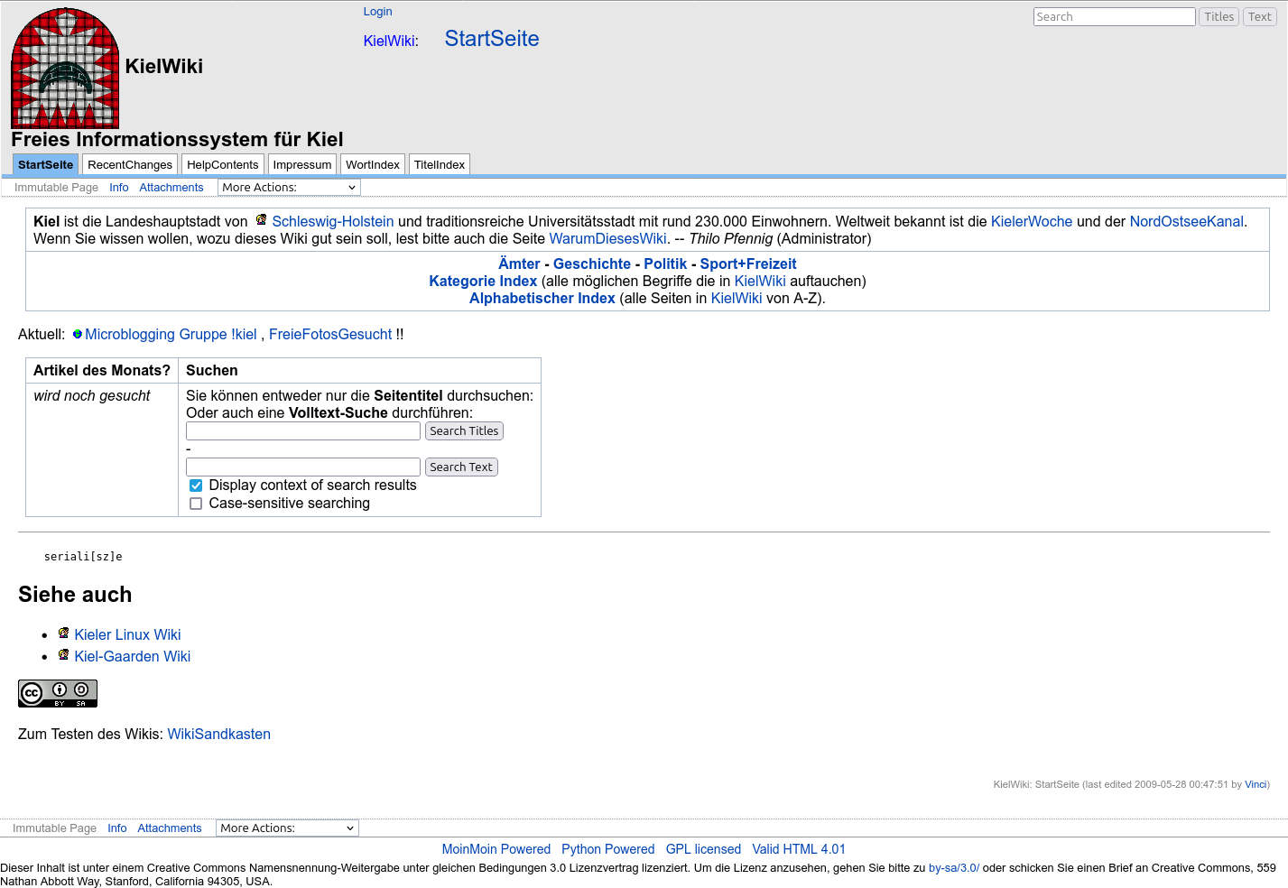Open the Creative Commons BY-SA license badge
Screen dimensions: 1288x888
58,693
